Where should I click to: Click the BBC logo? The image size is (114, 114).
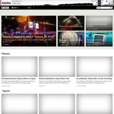coord(5,8)
